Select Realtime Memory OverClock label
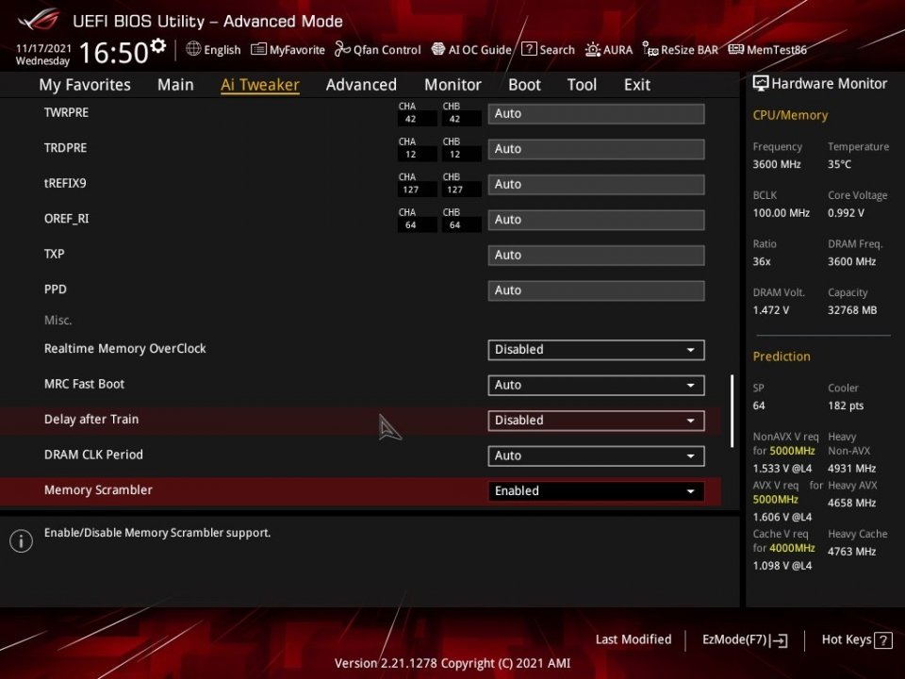Image resolution: width=905 pixels, height=679 pixels. (x=124, y=349)
